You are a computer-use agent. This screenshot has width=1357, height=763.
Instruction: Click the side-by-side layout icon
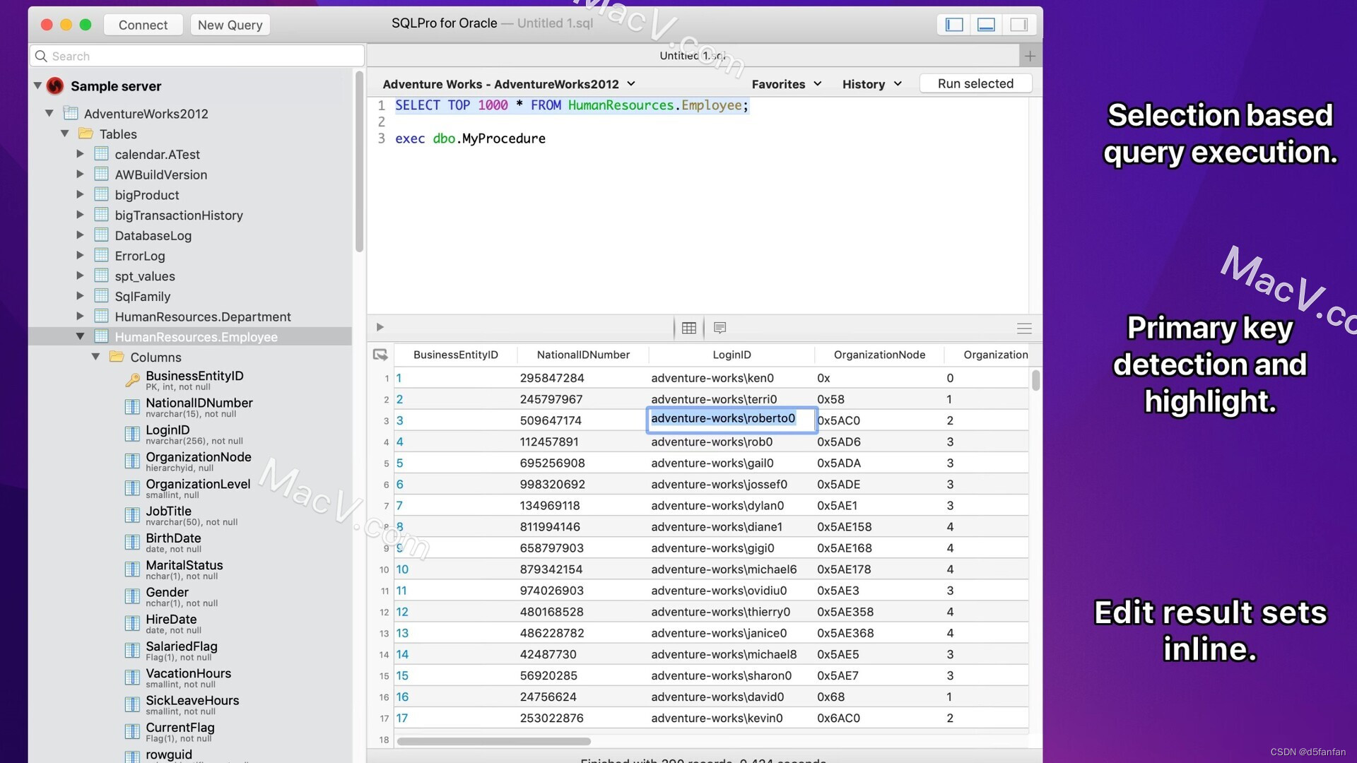tap(1020, 23)
